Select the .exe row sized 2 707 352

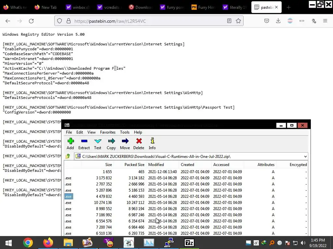click(x=186, y=184)
